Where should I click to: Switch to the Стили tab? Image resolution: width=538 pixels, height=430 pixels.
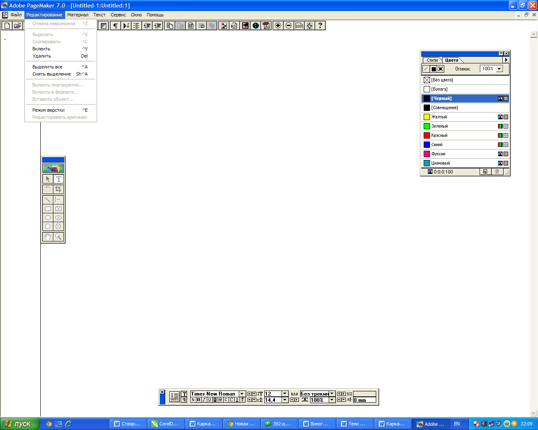coord(432,60)
